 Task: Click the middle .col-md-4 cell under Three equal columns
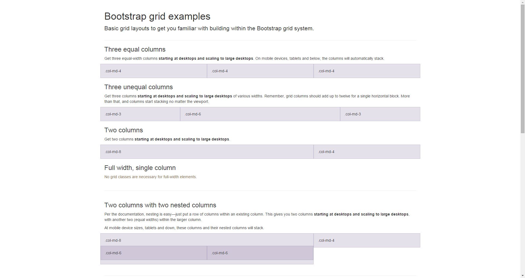tap(260, 71)
